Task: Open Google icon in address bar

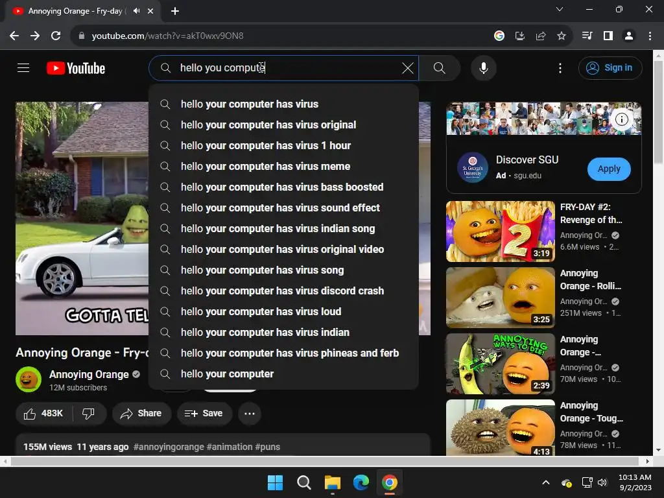Action: pyautogui.click(x=499, y=36)
